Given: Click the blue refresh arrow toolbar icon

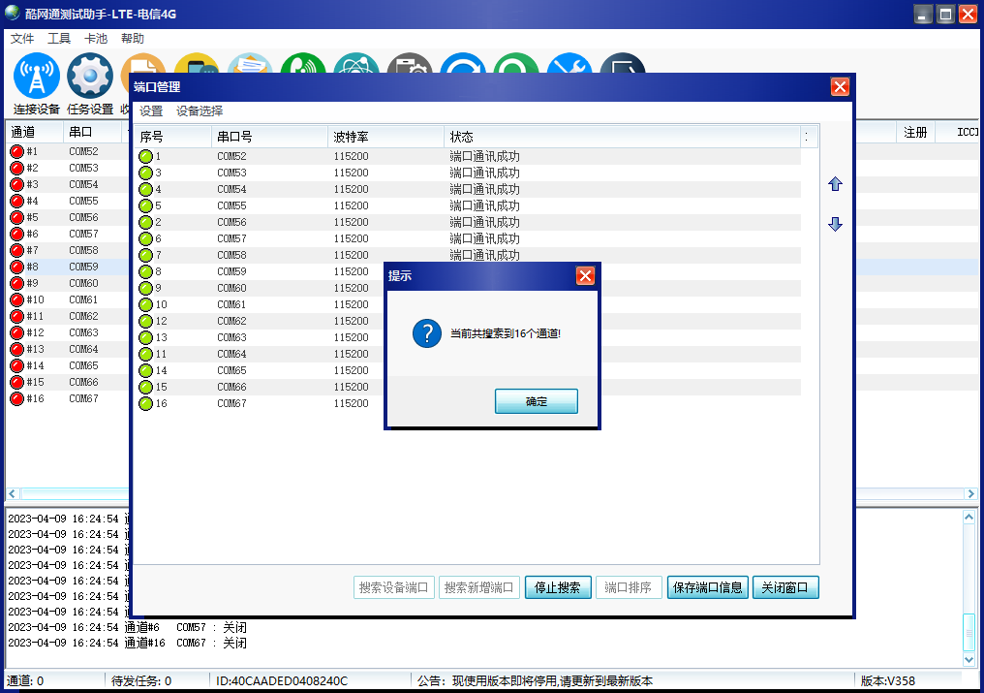Looking at the screenshot, I should [x=463, y=63].
